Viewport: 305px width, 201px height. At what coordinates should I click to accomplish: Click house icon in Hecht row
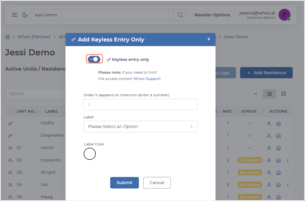(278, 148)
